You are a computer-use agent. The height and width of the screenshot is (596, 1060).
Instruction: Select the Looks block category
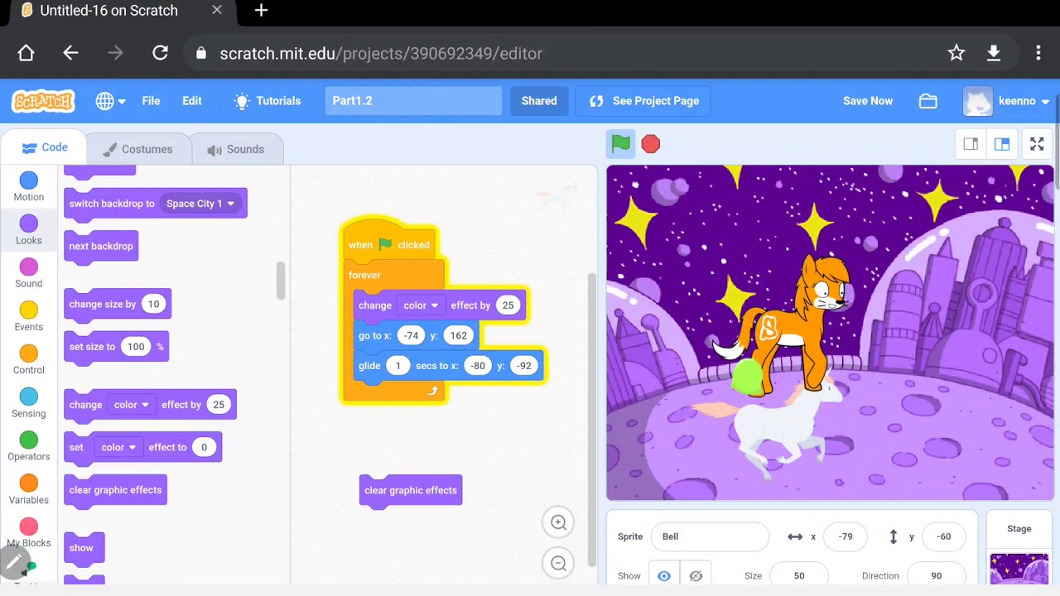tap(29, 230)
